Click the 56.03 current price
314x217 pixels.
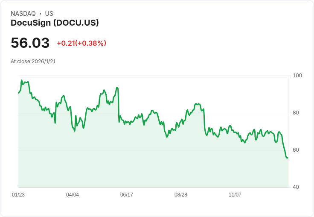[30, 43]
